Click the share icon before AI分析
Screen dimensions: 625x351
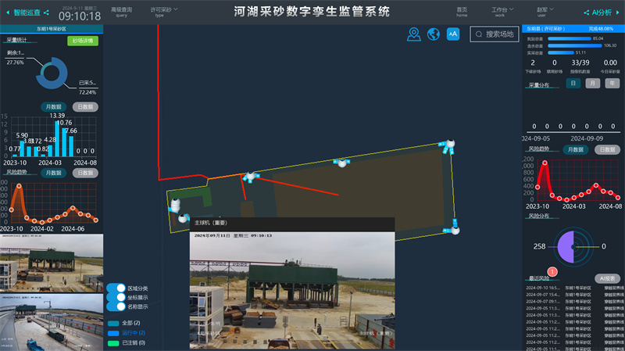(x=587, y=13)
